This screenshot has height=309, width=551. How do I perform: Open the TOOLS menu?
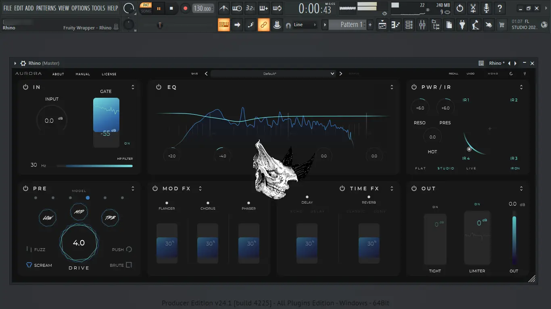tap(98, 8)
